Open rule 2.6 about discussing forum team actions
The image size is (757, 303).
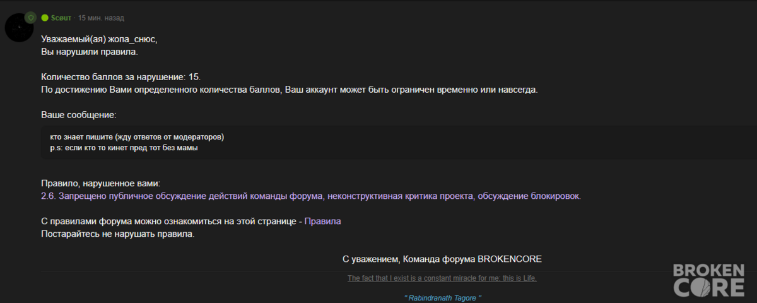click(311, 196)
